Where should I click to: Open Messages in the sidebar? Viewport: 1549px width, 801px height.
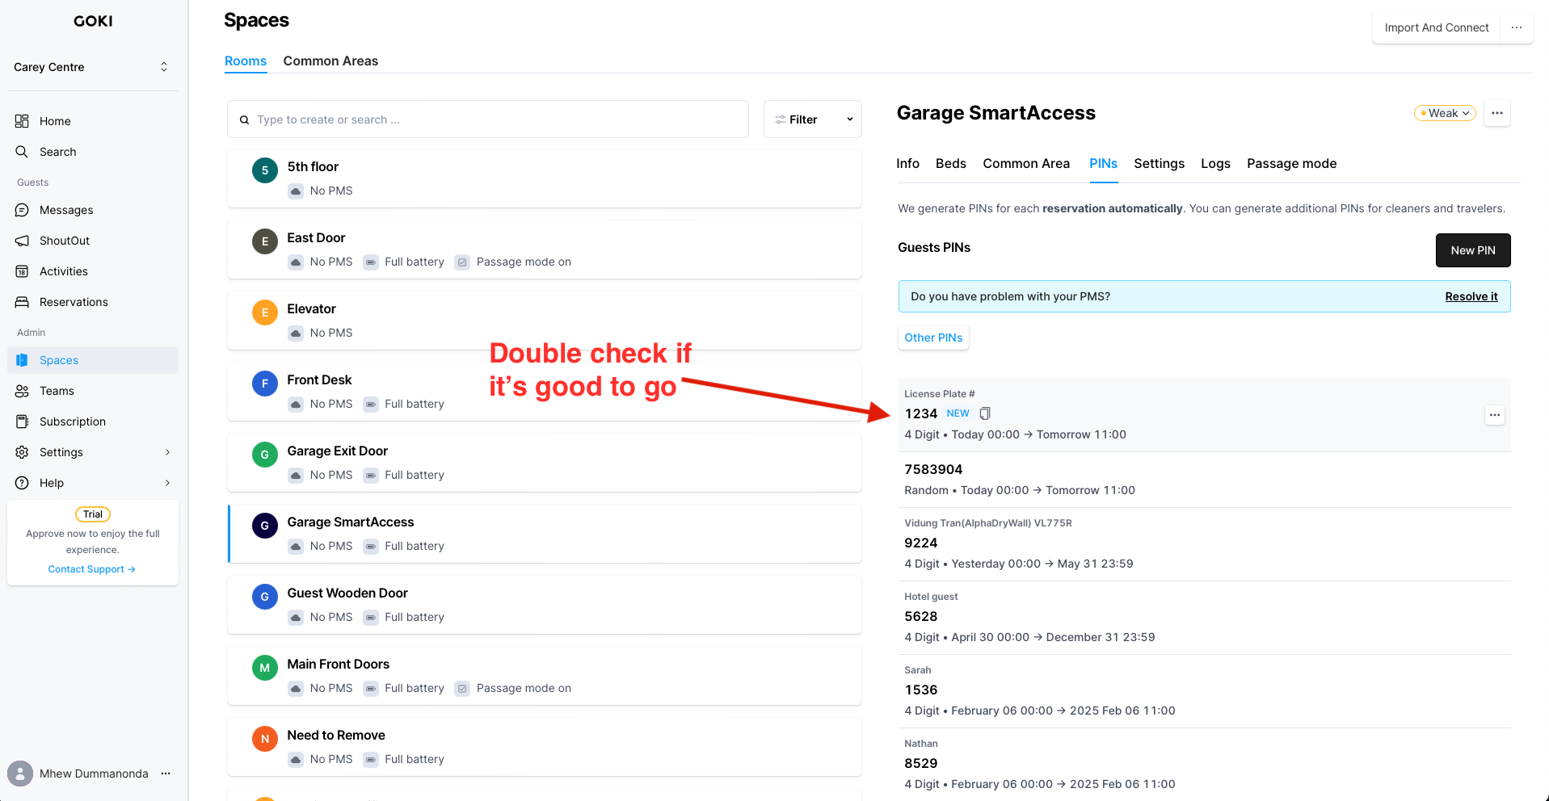pos(66,210)
